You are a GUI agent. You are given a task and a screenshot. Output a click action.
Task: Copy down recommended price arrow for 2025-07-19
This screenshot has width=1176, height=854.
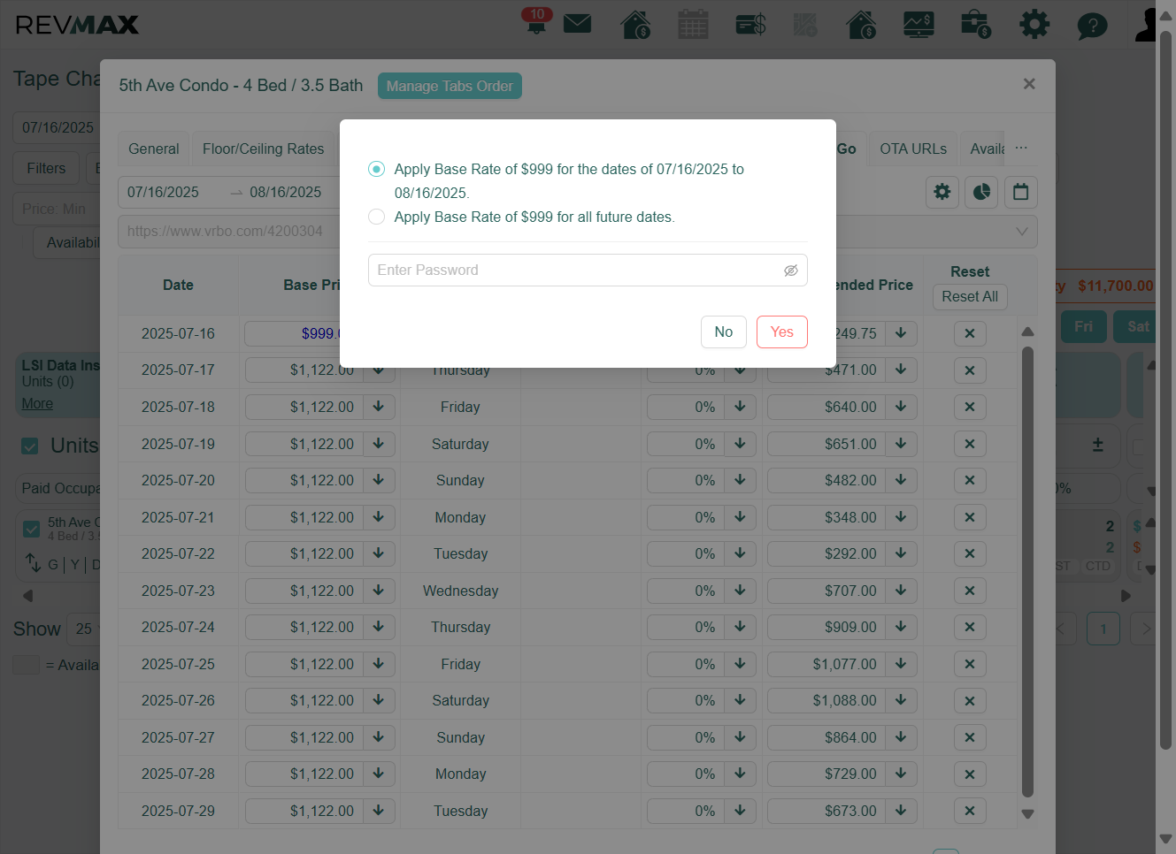pyautogui.click(x=901, y=444)
